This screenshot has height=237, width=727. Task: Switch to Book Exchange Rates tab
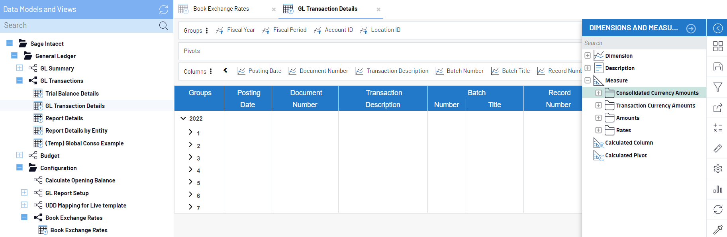[221, 9]
